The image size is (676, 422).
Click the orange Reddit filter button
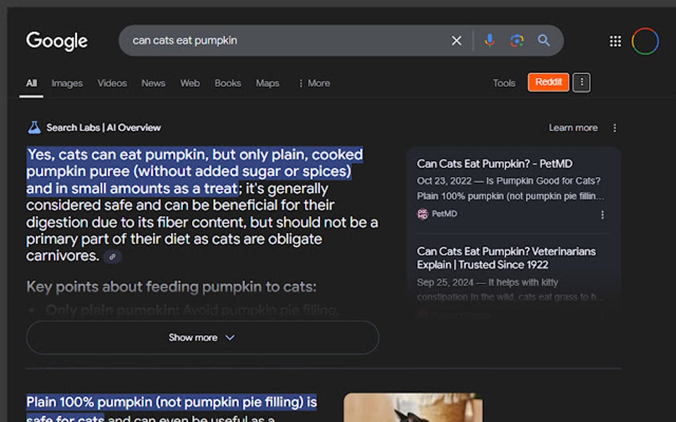(548, 82)
